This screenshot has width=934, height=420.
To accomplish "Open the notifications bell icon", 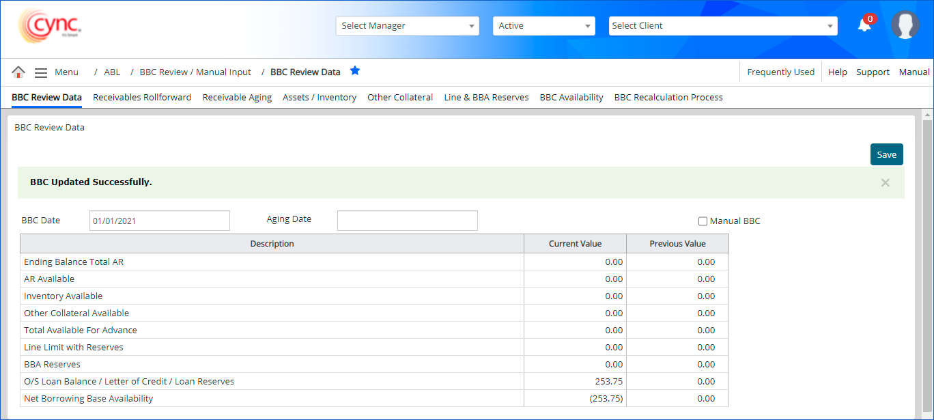I will 864,25.
